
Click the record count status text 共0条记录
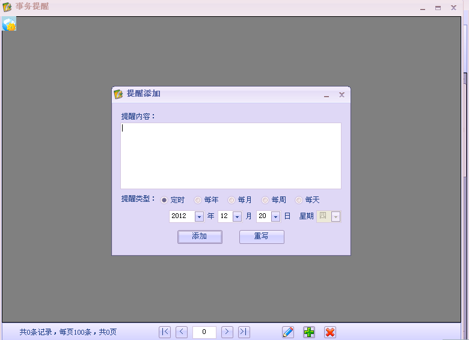36,332
